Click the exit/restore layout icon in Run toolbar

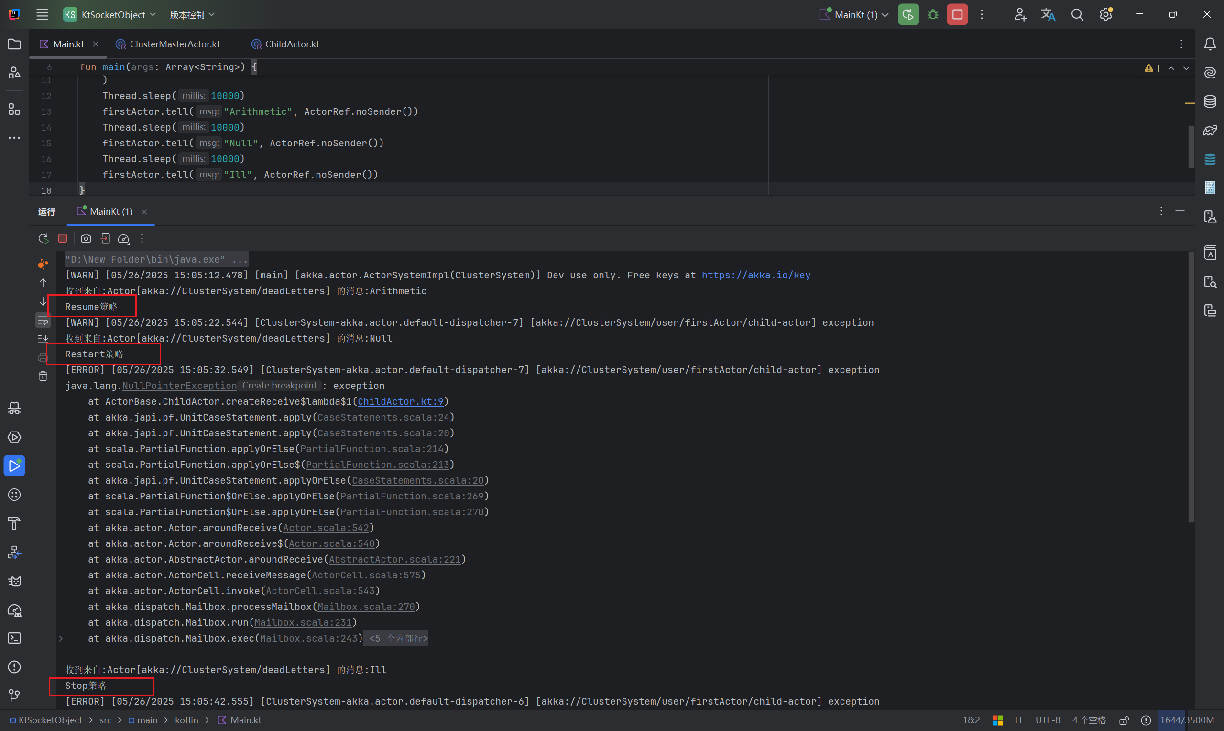click(x=105, y=238)
